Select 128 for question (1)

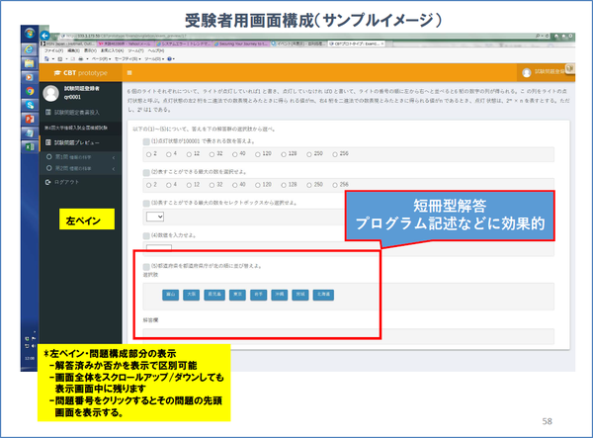(x=284, y=154)
